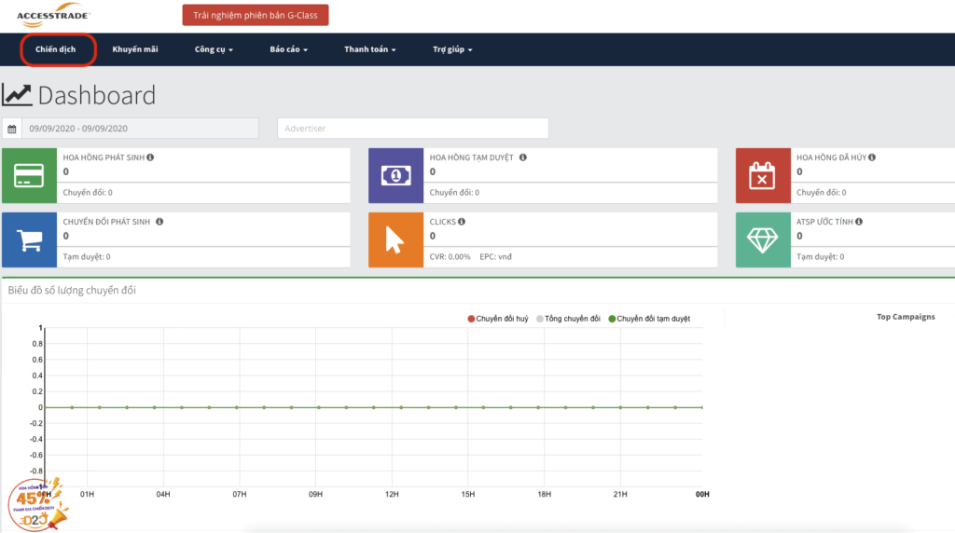Click the Advertiser input field
Screen dimensions: 955x533
click(413, 129)
